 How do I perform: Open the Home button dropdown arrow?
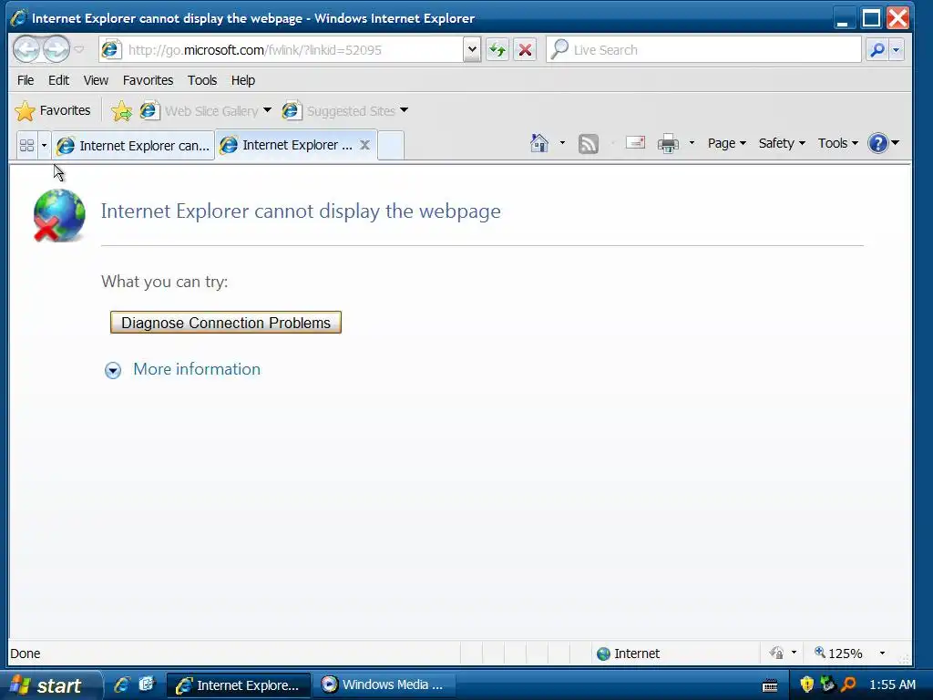561,143
